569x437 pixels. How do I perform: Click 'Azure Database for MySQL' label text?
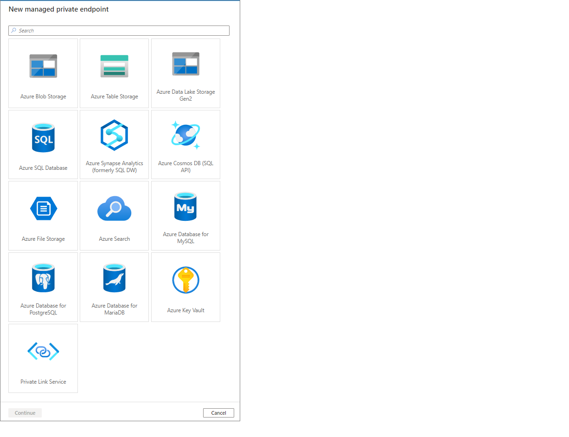(185, 238)
